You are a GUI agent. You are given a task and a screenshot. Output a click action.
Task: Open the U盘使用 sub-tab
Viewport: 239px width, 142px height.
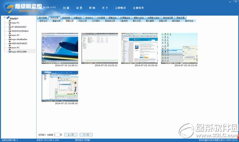[x=124, y=21]
